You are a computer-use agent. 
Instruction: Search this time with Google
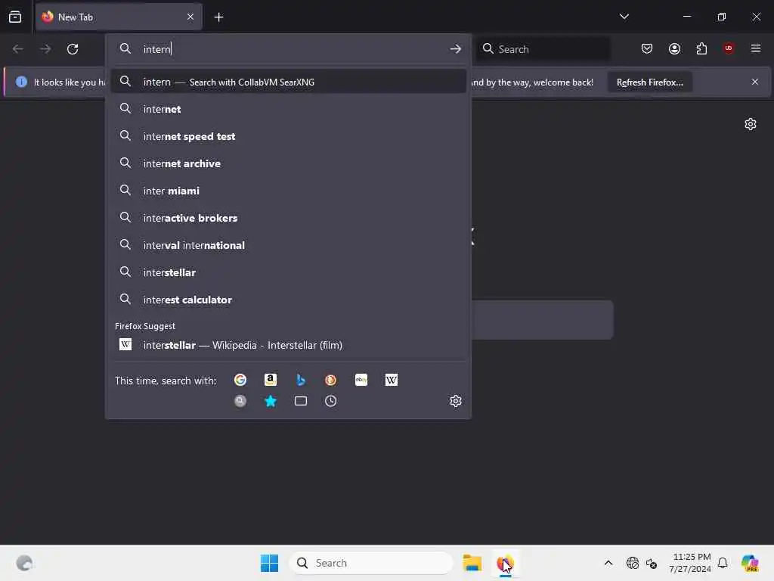click(x=240, y=380)
